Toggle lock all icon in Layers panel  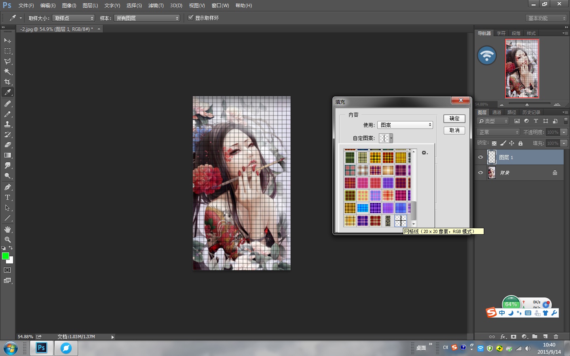[x=521, y=143]
